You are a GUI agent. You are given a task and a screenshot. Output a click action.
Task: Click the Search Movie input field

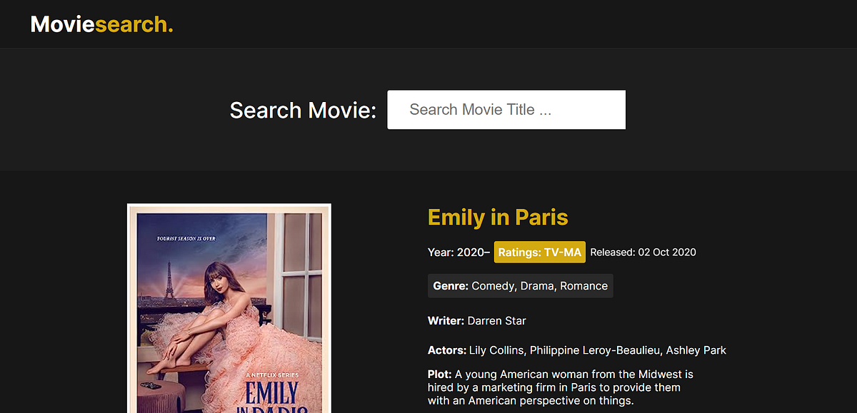[x=506, y=109]
